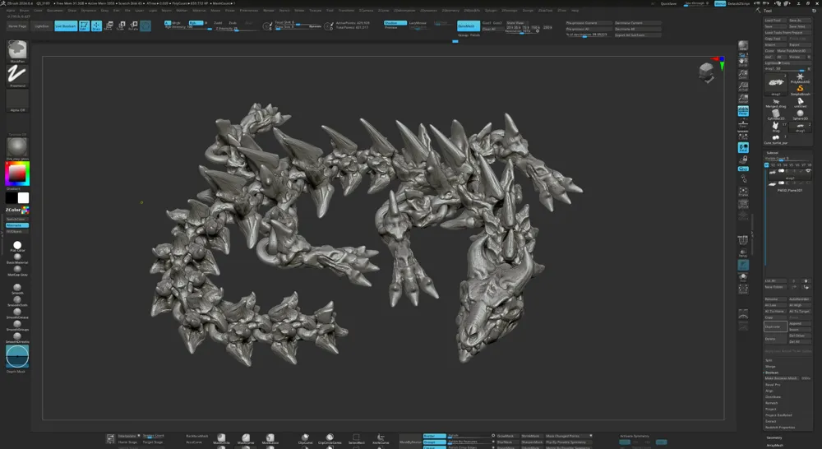Open the LightBox browser
Image resolution: width=822 pixels, height=449 pixels.
(42, 25)
